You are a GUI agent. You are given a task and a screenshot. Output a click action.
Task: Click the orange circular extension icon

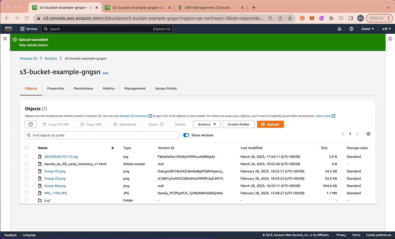tap(302, 18)
